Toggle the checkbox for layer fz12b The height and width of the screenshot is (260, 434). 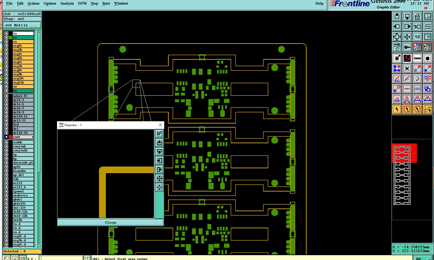pyautogui.click(x=6, y=220)
